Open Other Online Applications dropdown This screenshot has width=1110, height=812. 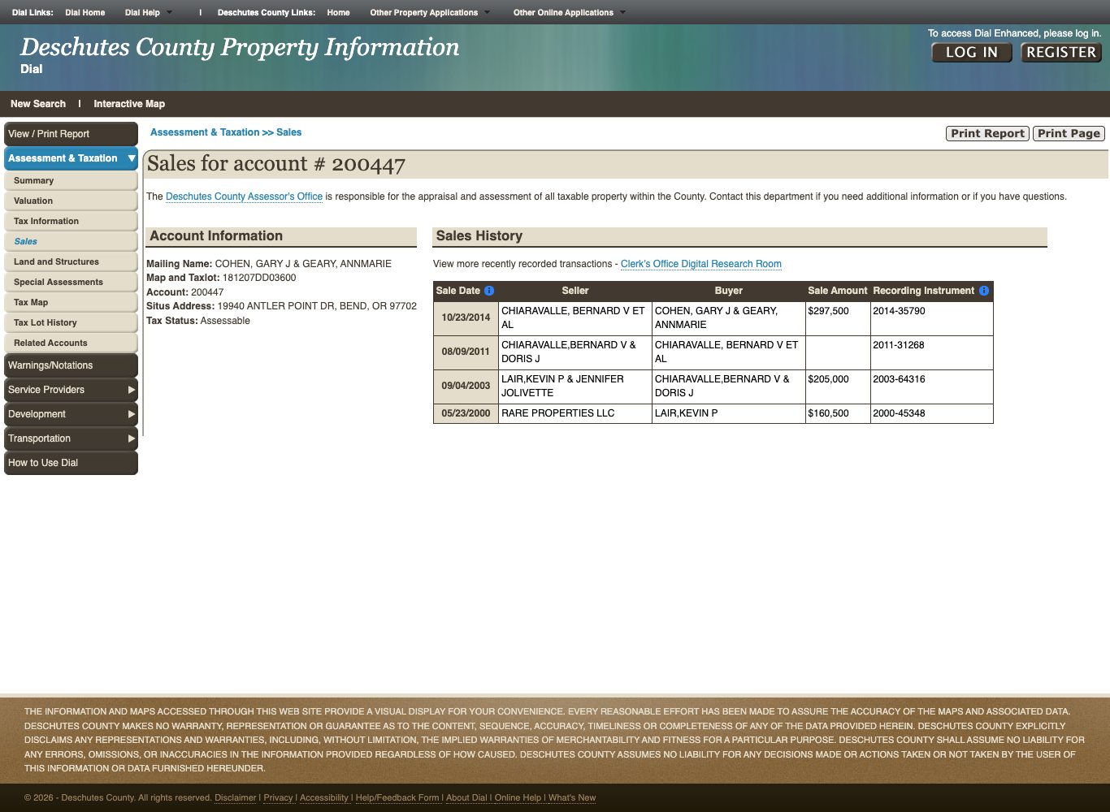569,13
